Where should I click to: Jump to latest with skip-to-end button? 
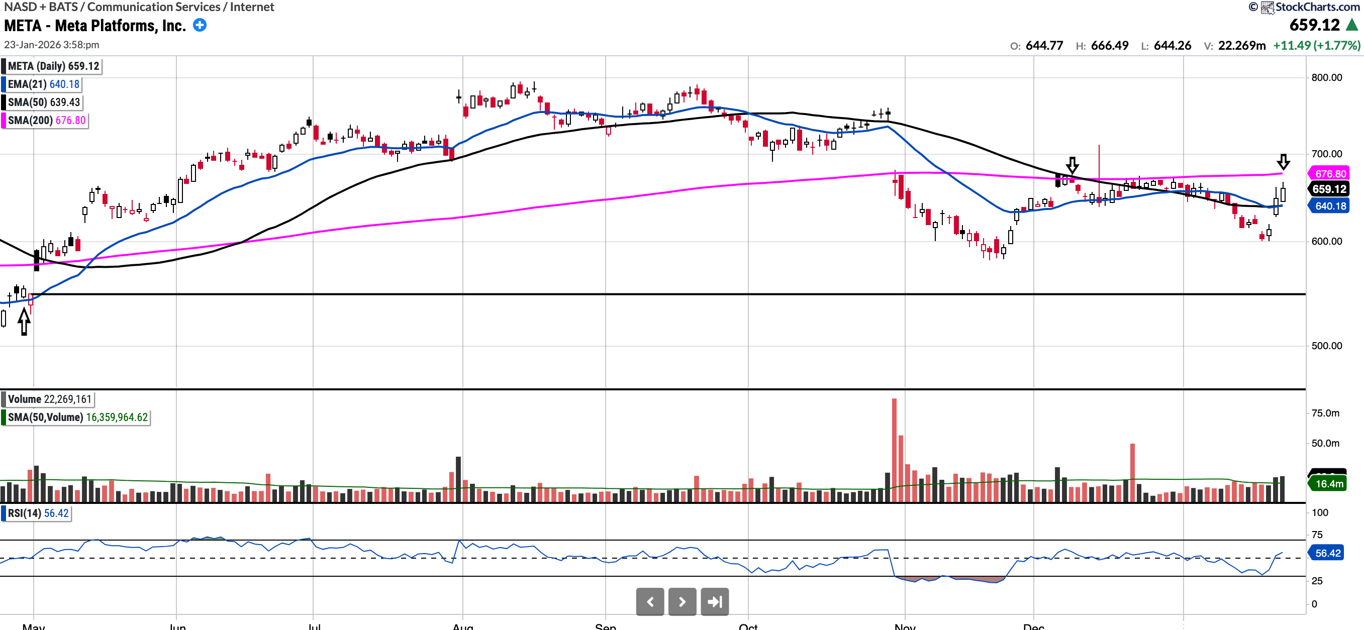click(714, 601)
